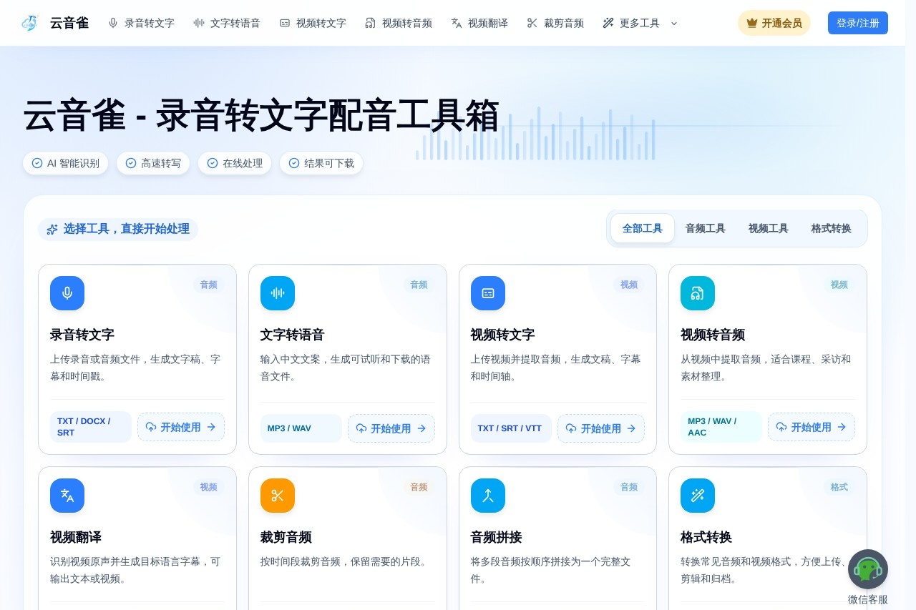
Task: Click the check icon on 高速转写 chip
Action: (x=131, y=163)
